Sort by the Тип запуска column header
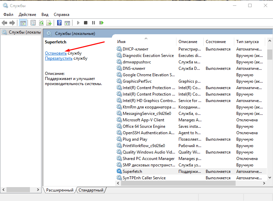The height and width of the screenshot is (201, 273). (250, 42)
